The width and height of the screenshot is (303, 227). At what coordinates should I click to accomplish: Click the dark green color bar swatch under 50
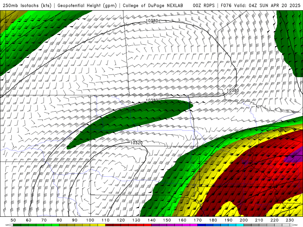[17, 225]
